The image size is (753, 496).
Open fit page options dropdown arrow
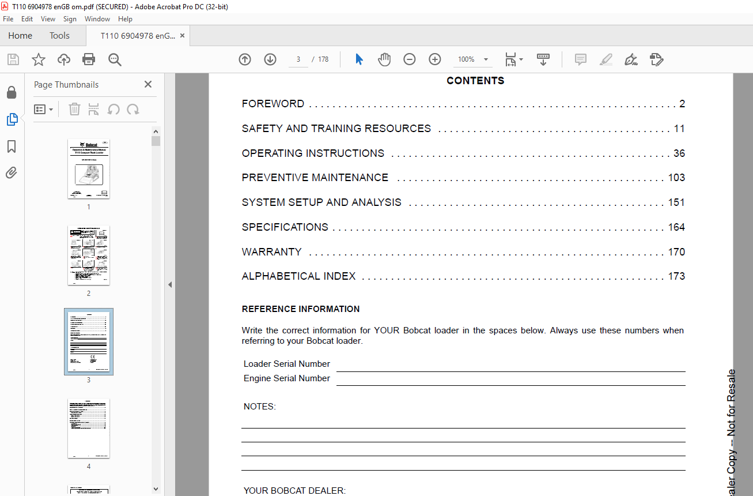521,59
